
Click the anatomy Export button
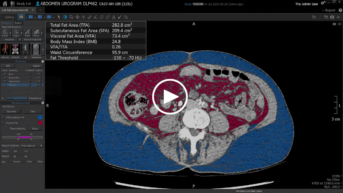click(x=36, y=66)
